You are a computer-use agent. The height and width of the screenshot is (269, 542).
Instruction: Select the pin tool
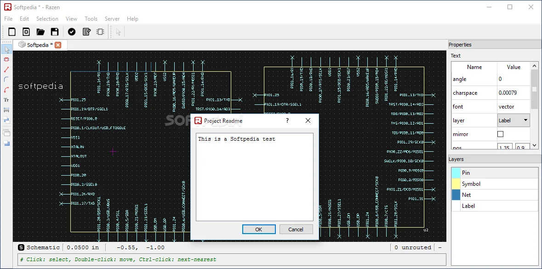point(6,109)
